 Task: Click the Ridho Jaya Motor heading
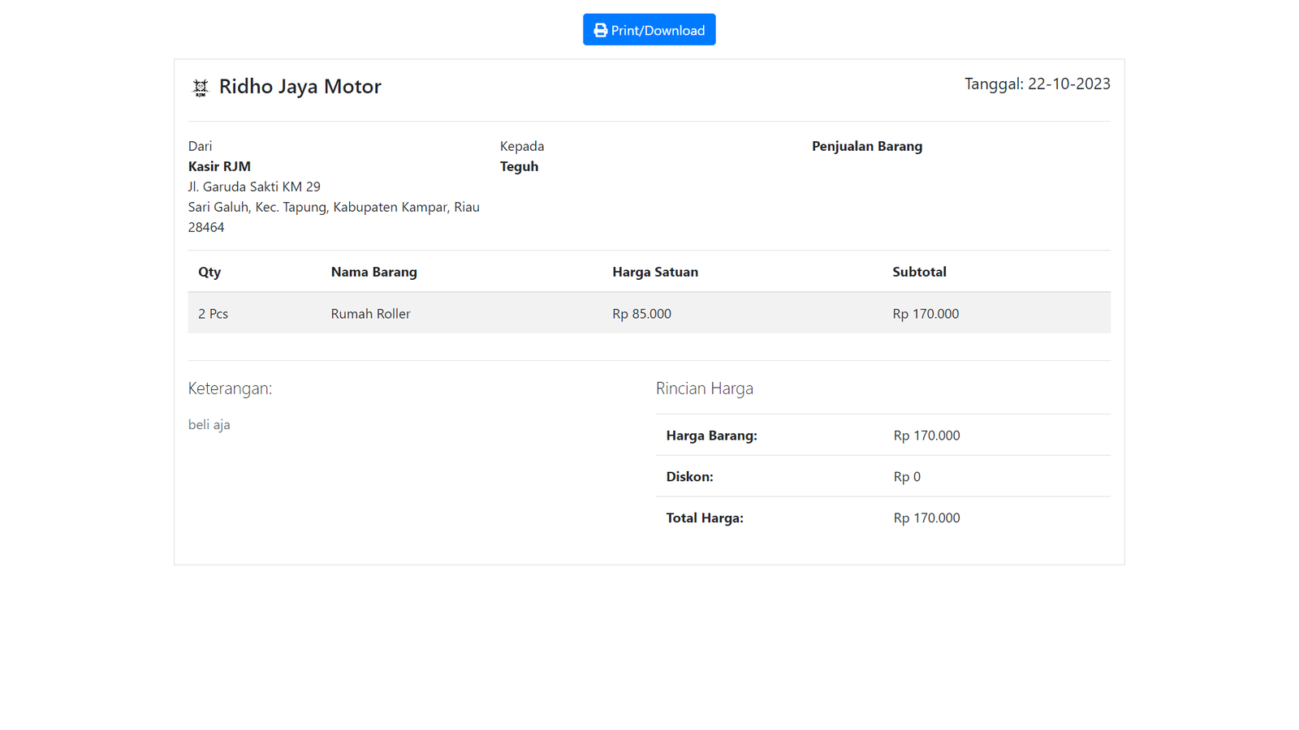pos(300,86)
